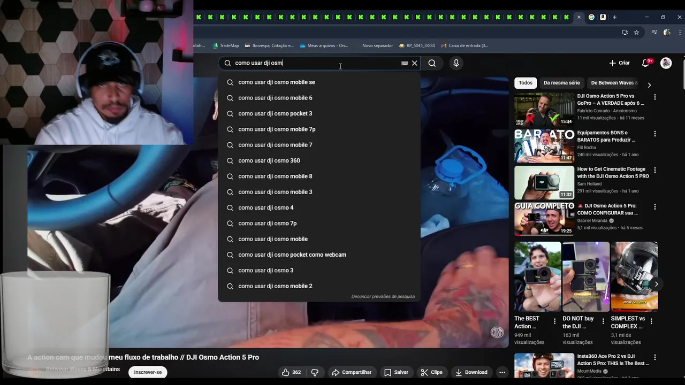Choose suggestion 'como usar dji osmo 7p'
The width and height of the screenshot is (685, 385).
tap(319, 224)
